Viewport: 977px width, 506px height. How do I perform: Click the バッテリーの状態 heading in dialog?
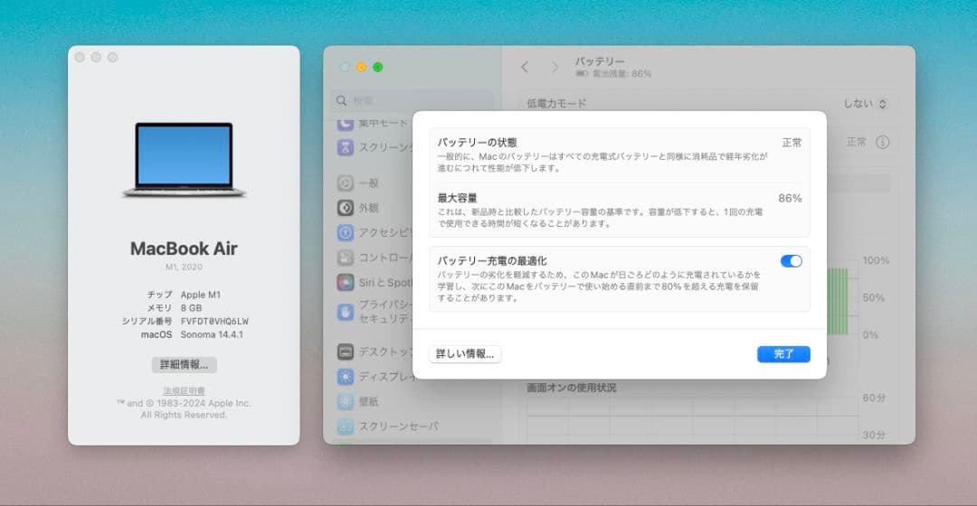tap(477, 143)
